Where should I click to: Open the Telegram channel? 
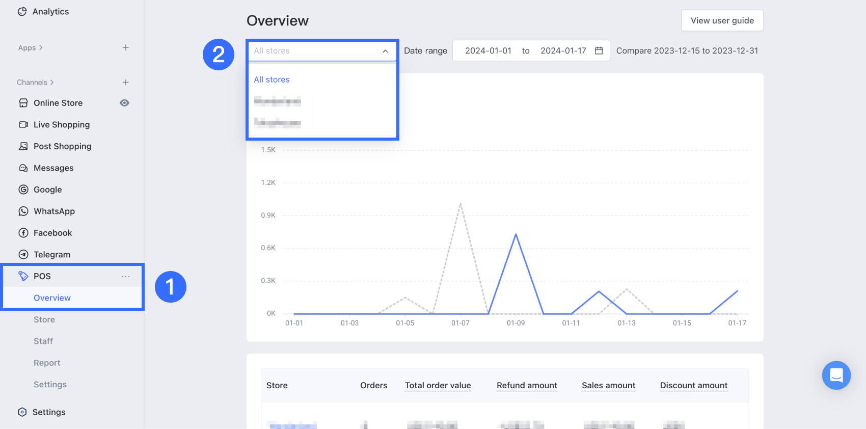tap(51, 255)
